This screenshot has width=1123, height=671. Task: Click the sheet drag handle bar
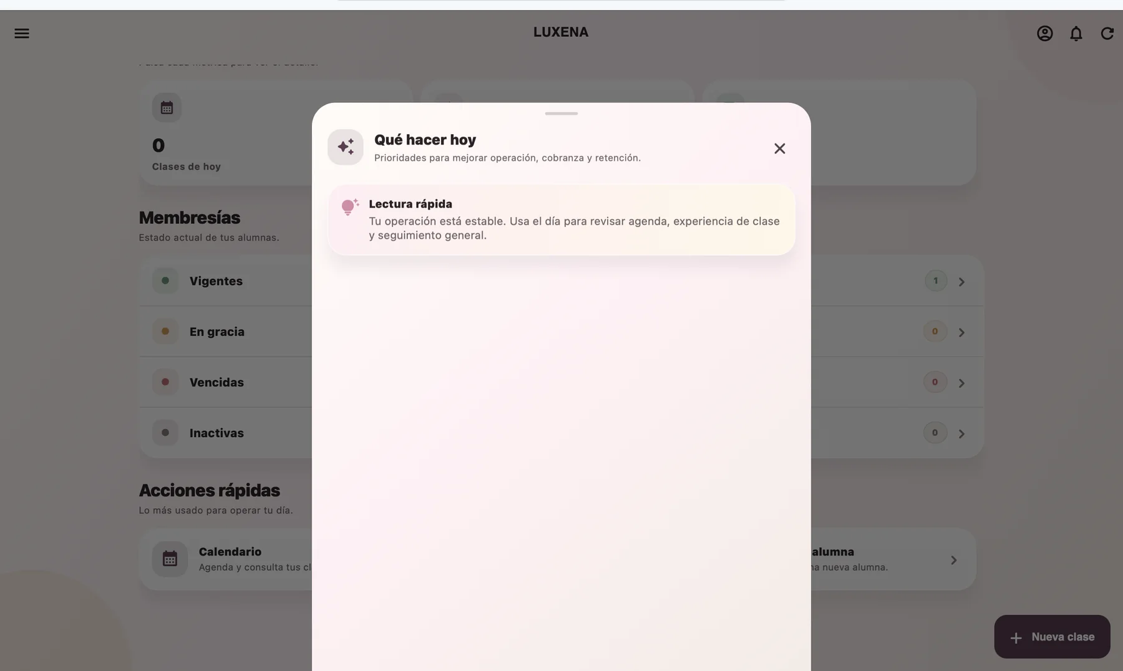561,113
